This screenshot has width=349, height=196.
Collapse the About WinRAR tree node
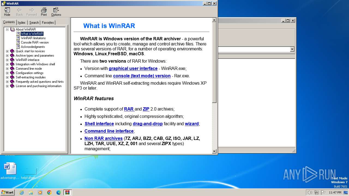(x=7, y=29)
